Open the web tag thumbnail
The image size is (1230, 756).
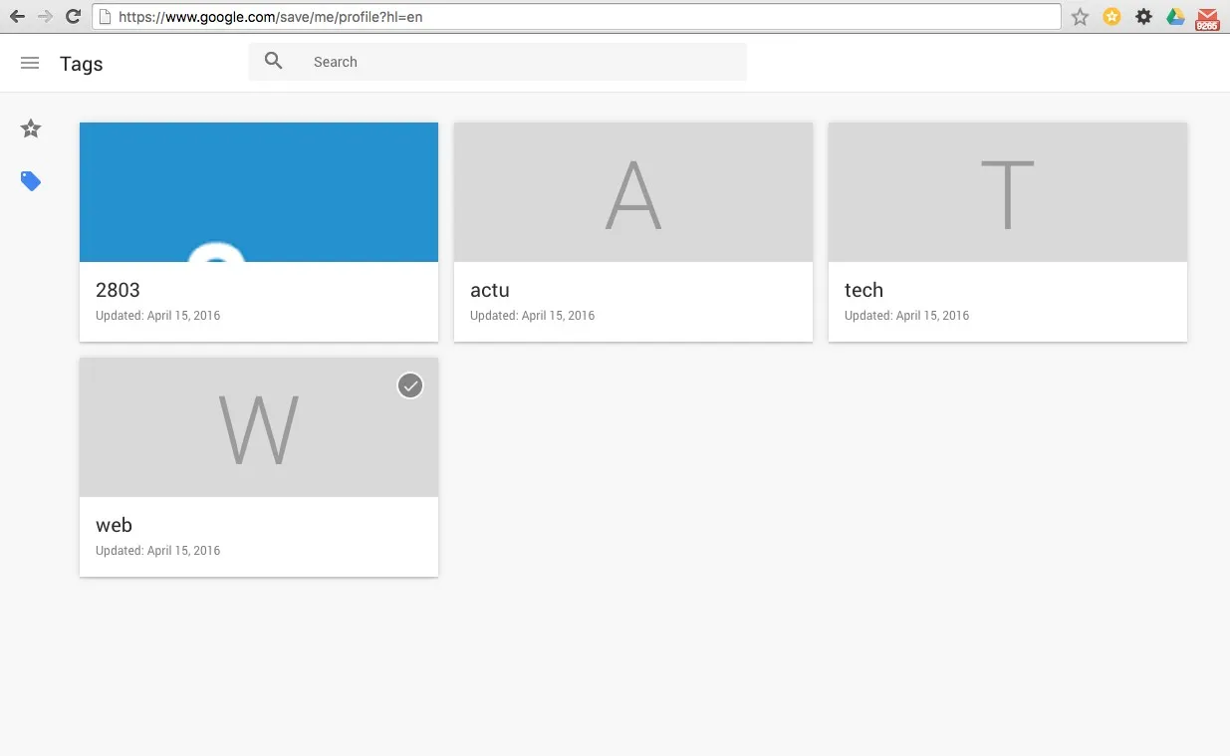point(259,427)
